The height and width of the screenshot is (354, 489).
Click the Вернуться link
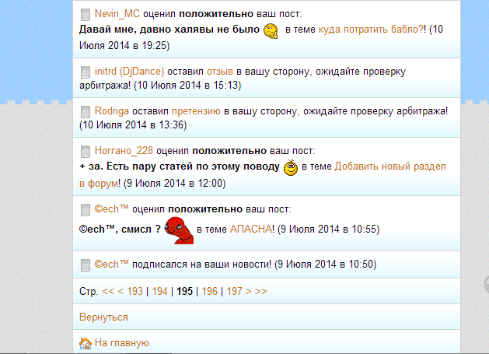coord(103,317)
